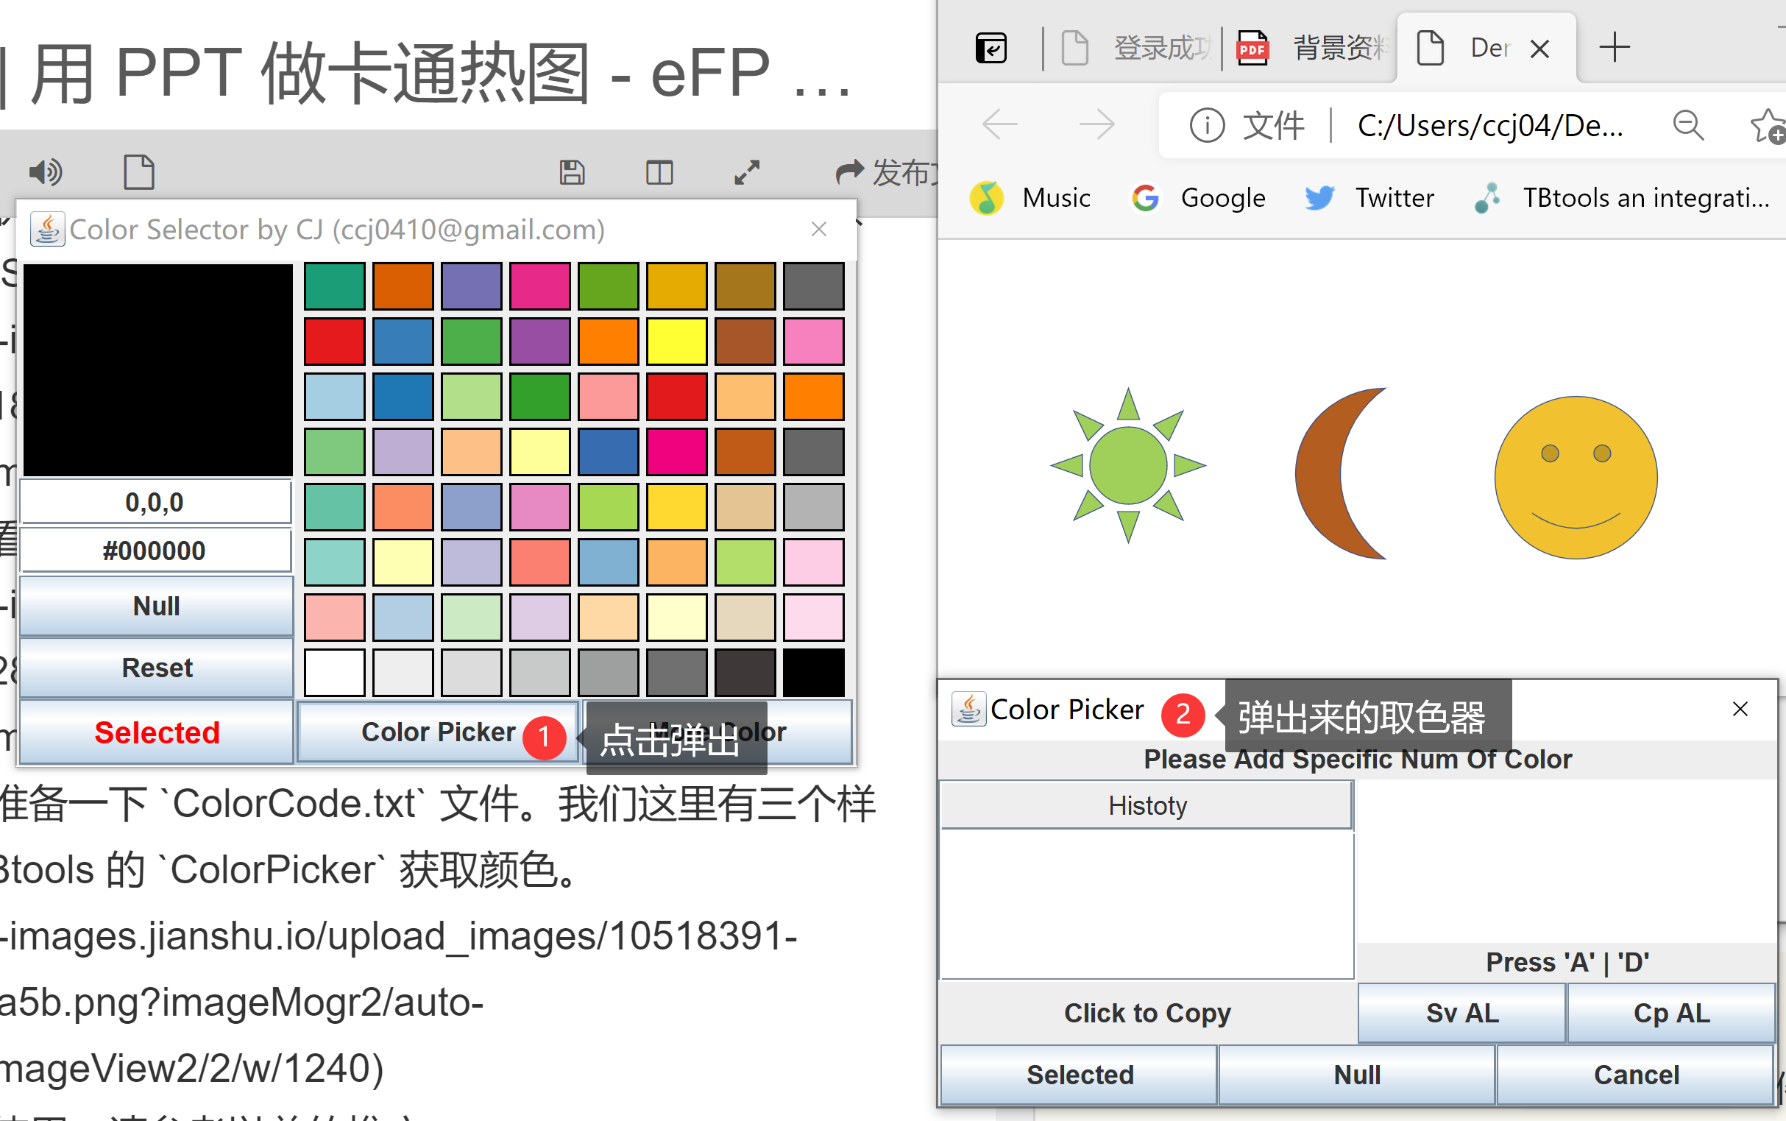
Task: Click the green sun image
Action: coord(1128,466)
